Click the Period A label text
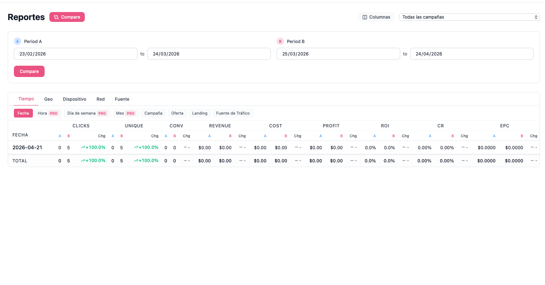545x285 pixels. (x=33, y=42)
